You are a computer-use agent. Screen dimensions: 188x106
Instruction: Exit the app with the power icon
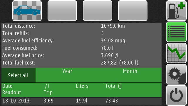[x=176, y=95]
